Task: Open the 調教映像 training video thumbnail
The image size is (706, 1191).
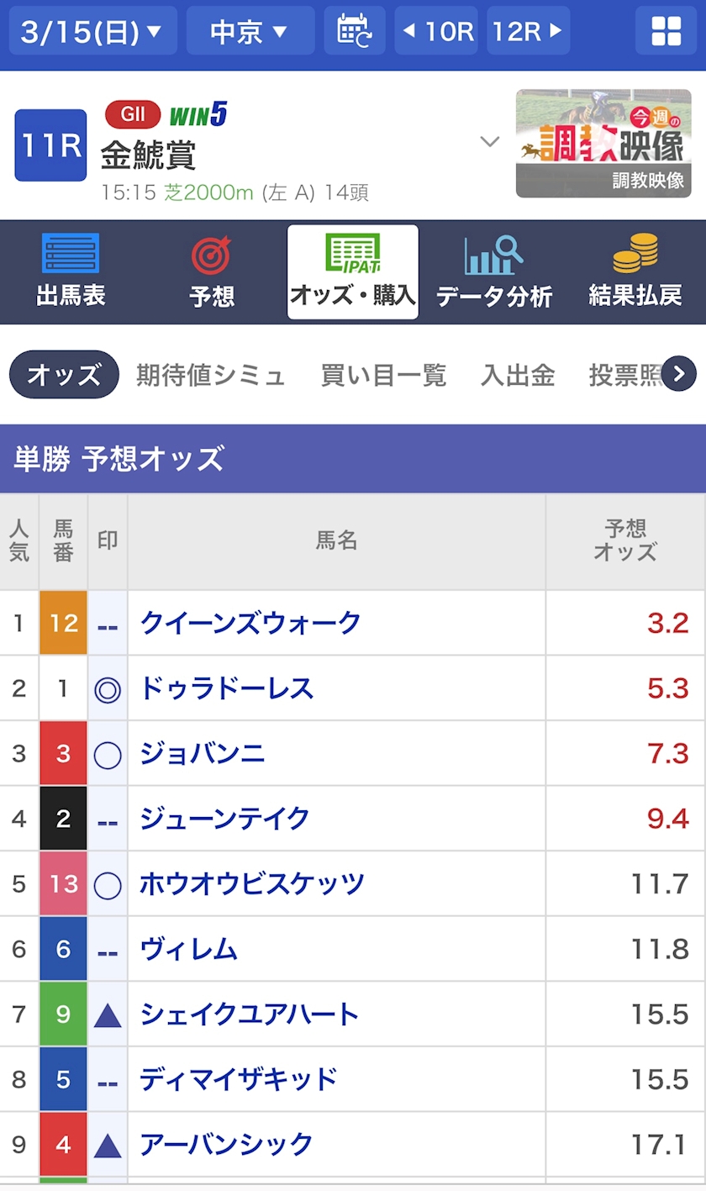Action: pos(603,143)
